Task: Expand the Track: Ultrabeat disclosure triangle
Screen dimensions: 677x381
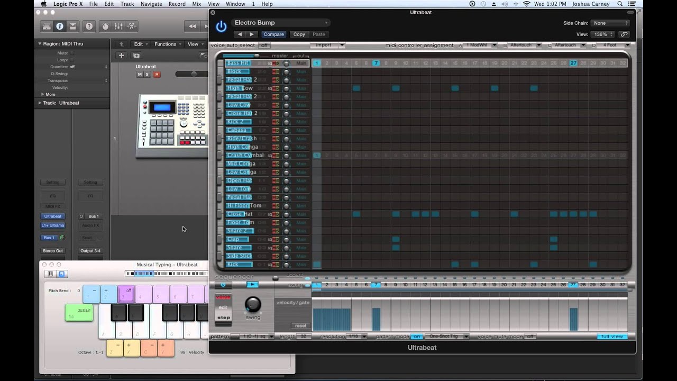Action: (40, 103)
